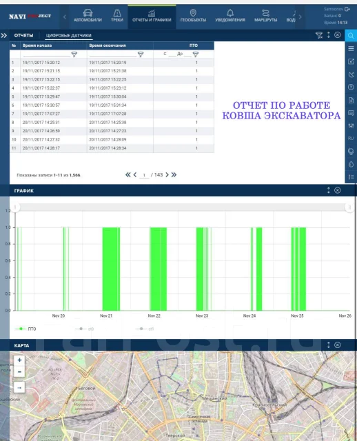Expand the left panel double chevron
Screen dimensions: 357x441
(x=4, y=35)
